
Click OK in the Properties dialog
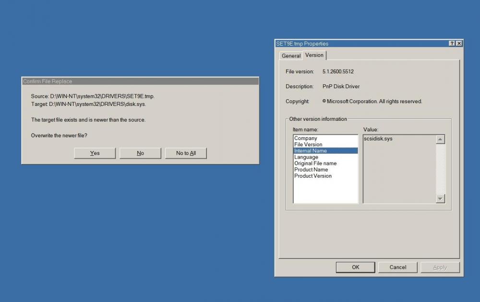[355, 267]
